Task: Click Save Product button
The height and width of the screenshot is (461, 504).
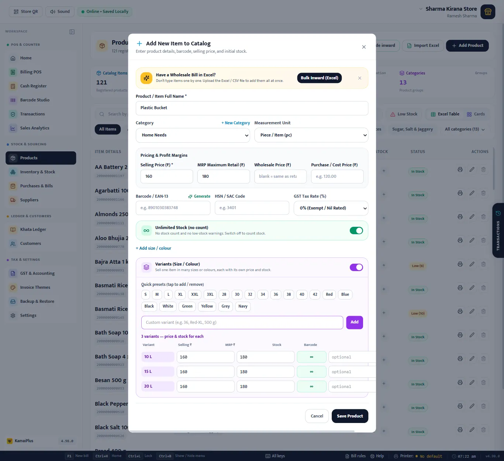Action: (x=350, y=416)
